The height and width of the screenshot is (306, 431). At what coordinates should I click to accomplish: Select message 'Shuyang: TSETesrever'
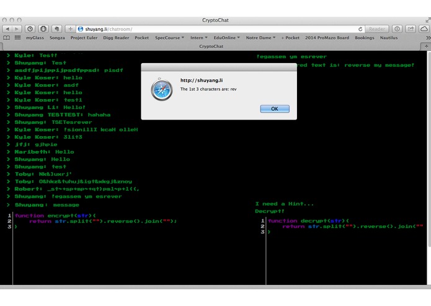click(53, 122)
